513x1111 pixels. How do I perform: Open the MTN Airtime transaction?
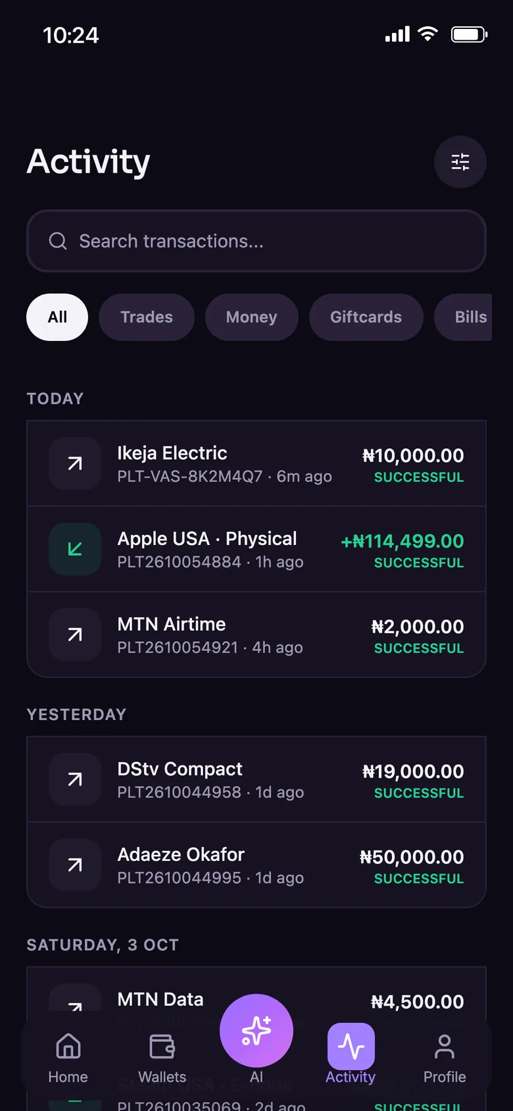[256, 634]
